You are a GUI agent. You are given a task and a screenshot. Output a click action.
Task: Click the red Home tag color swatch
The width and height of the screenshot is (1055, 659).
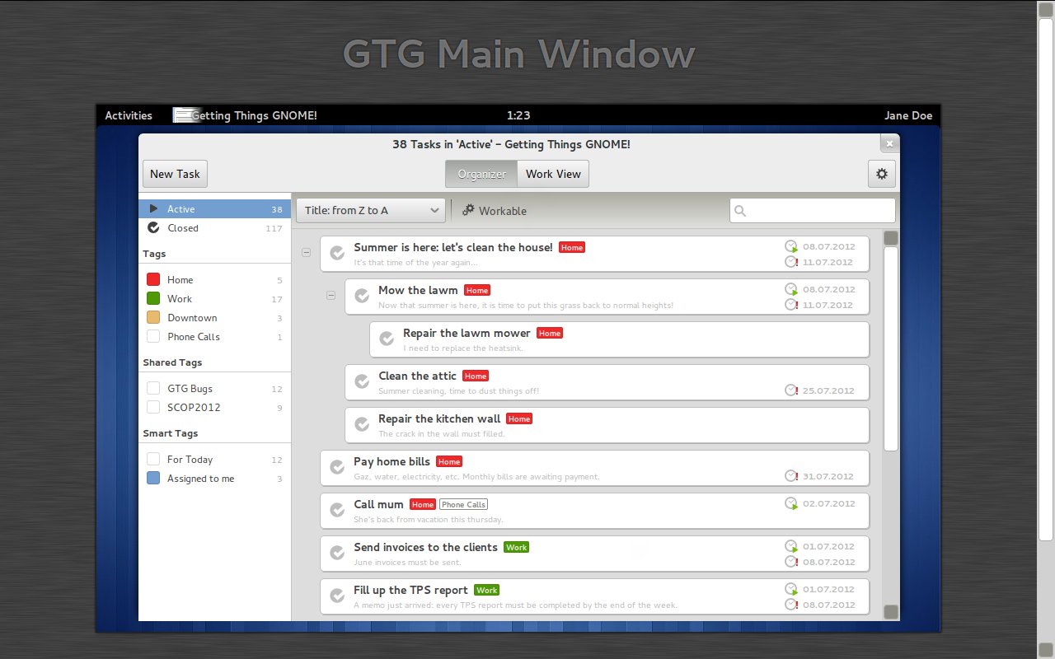pos(153,280)
